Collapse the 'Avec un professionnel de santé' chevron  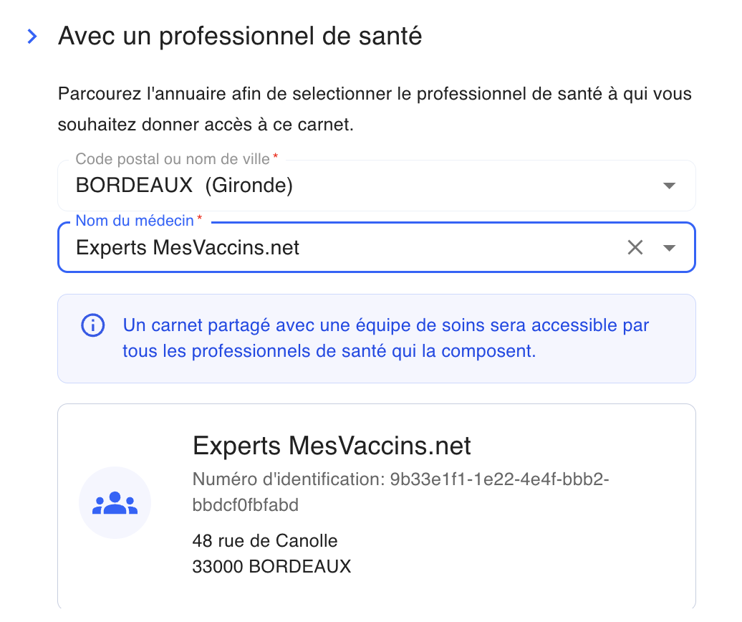[32, 37]
